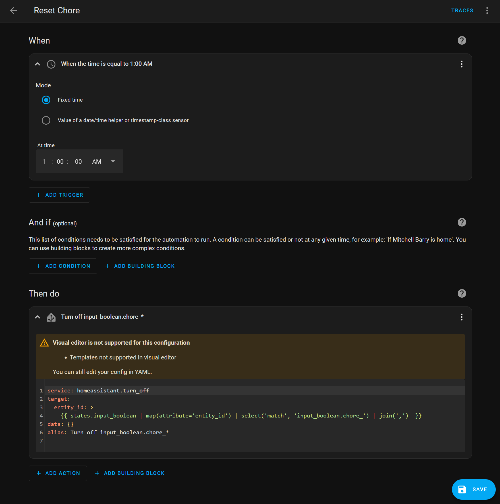Click the back arrow to leave Reset Chore

coord(13,11)
